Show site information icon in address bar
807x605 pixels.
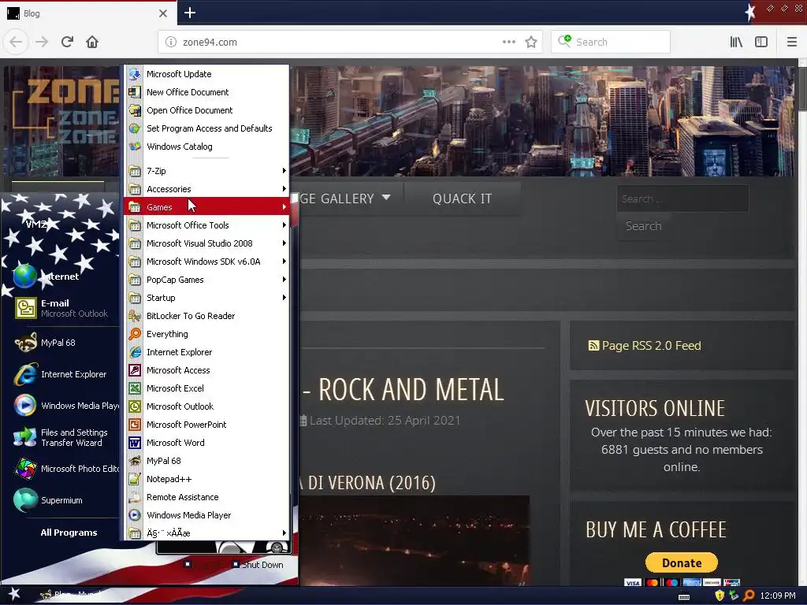[x=171, y=43]
